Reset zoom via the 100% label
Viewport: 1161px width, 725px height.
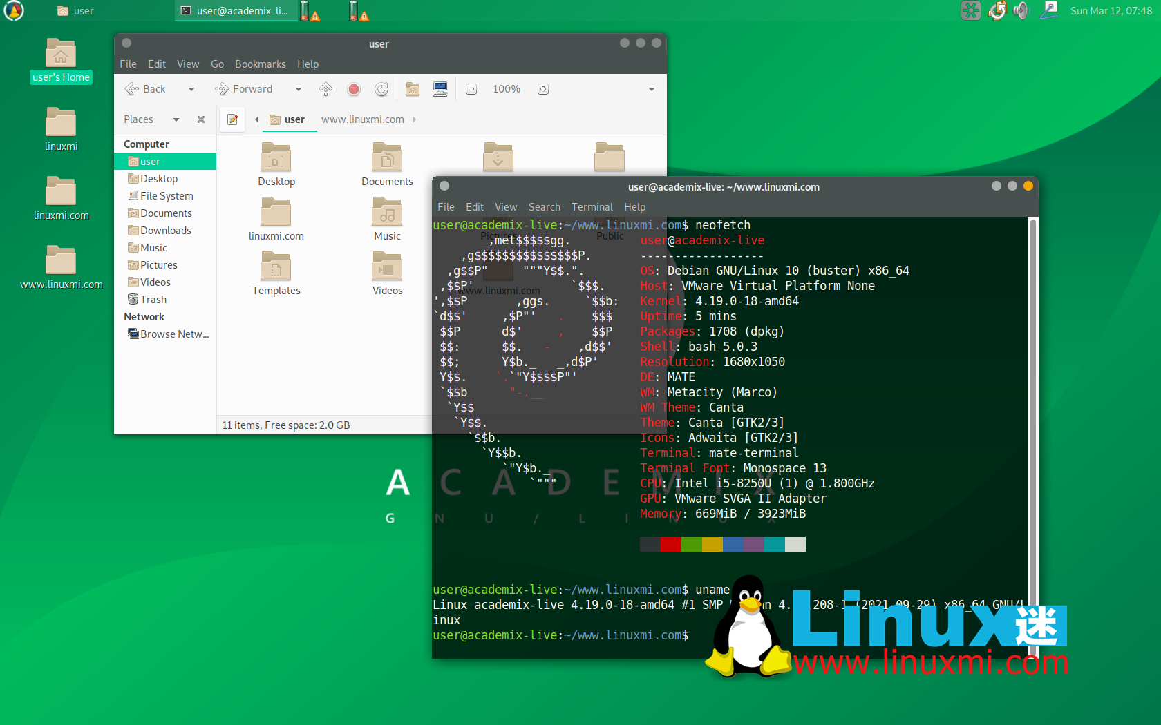507,89
